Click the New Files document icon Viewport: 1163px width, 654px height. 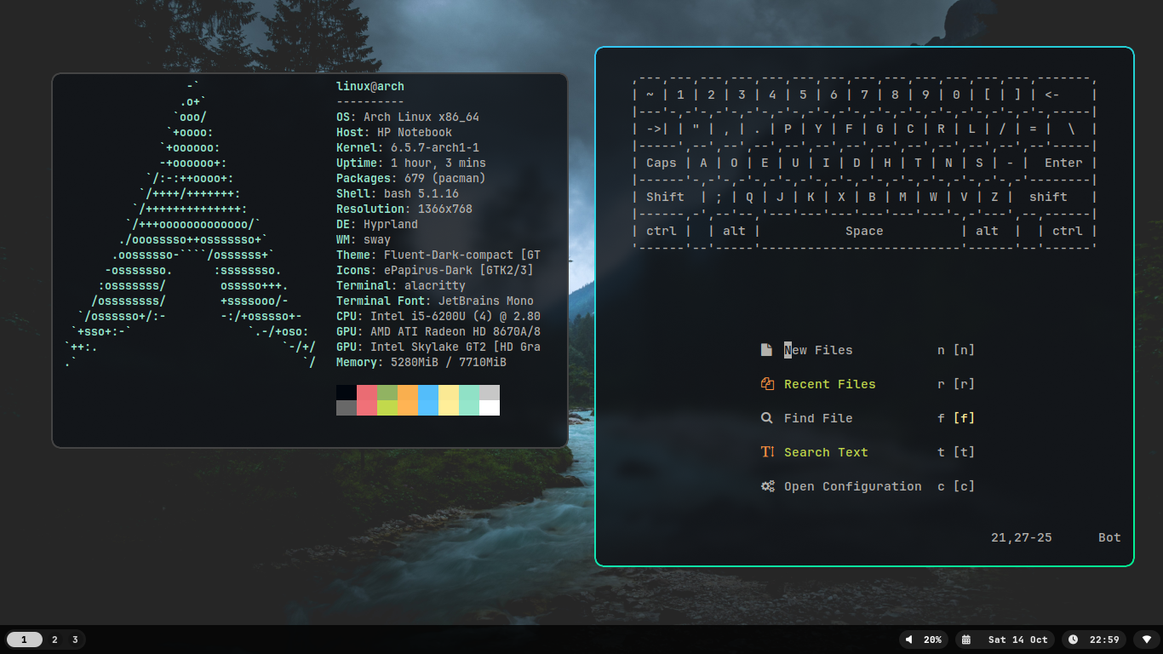766,350
